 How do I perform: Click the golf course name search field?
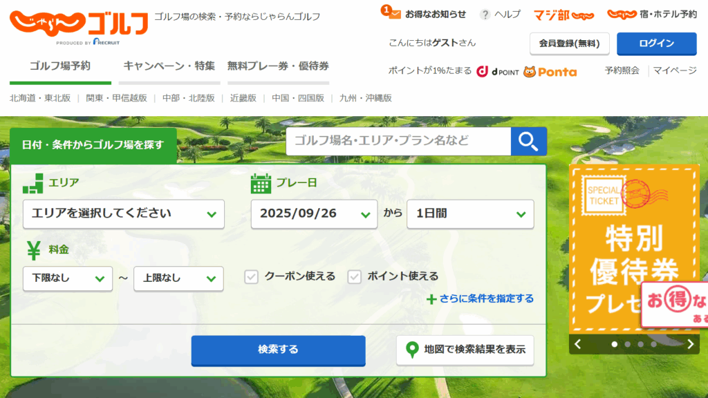coord(398,142)
